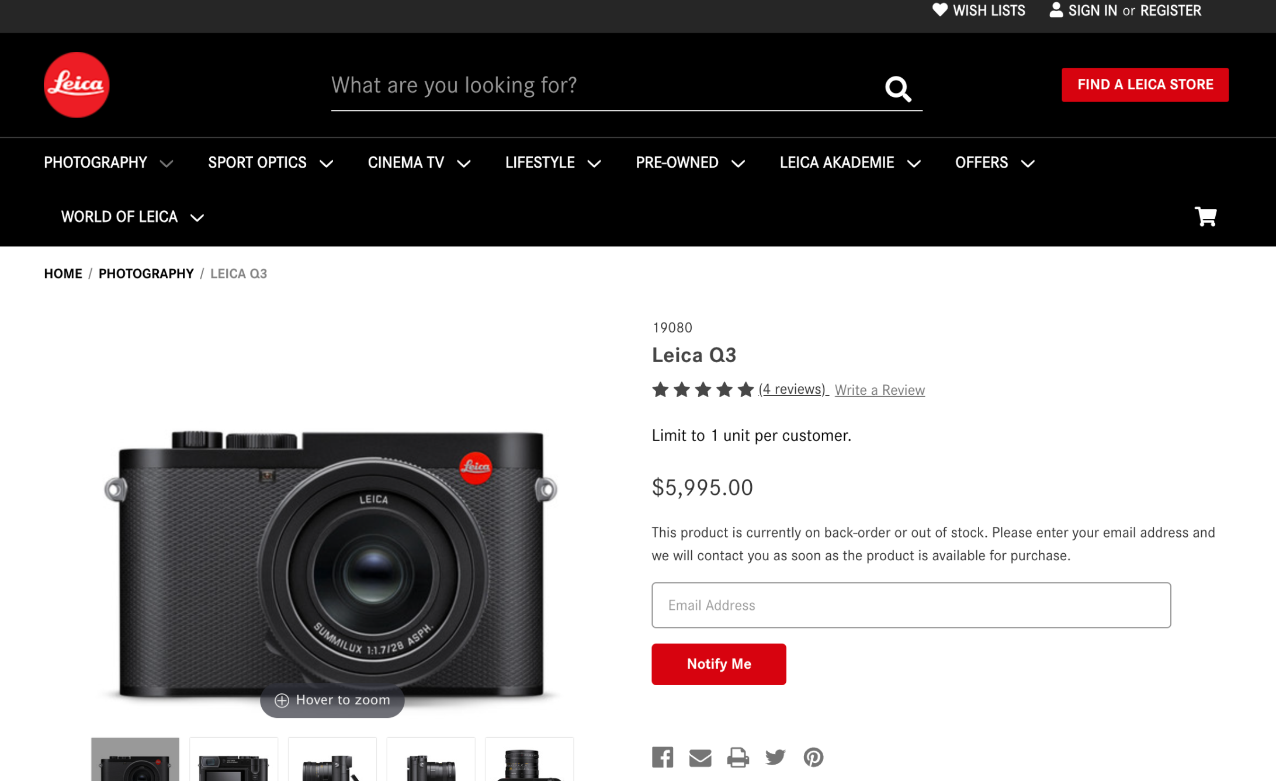Click the magnifying glass search icon

coord(897,89)
